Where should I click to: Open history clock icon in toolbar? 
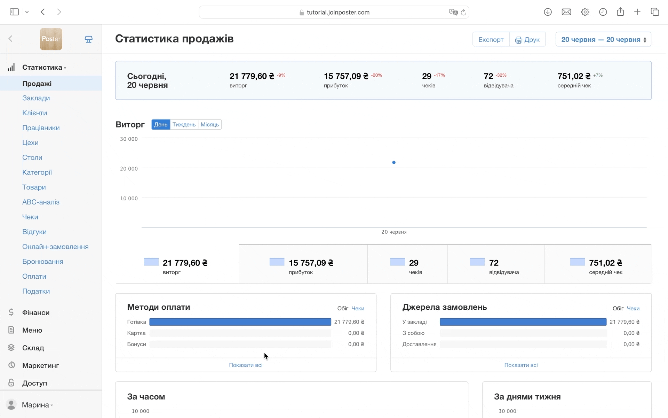point(603,12)
